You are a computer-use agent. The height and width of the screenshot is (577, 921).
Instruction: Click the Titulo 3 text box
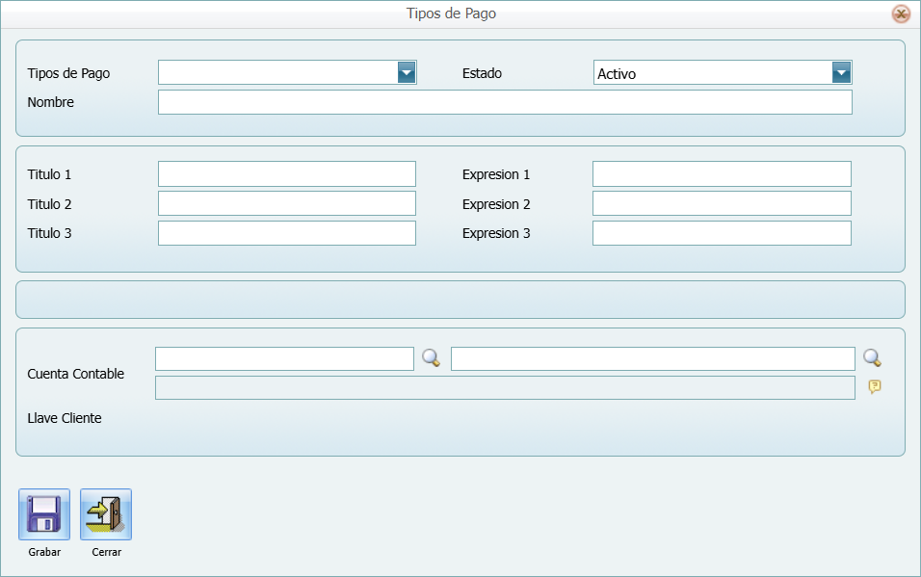287,233
